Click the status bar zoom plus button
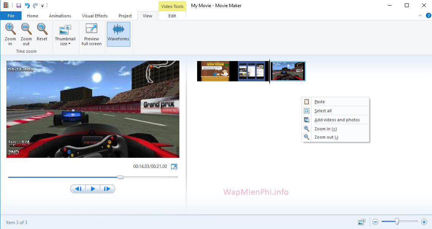The height and width of the screenshot is (229, 432). (x=424, y=221)
